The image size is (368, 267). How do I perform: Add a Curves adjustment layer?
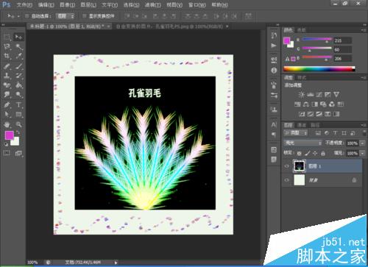tap(319, 94)
